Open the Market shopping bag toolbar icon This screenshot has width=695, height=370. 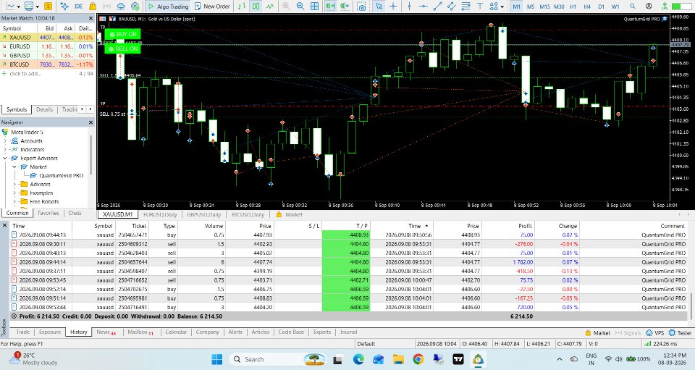click(93, 7)
